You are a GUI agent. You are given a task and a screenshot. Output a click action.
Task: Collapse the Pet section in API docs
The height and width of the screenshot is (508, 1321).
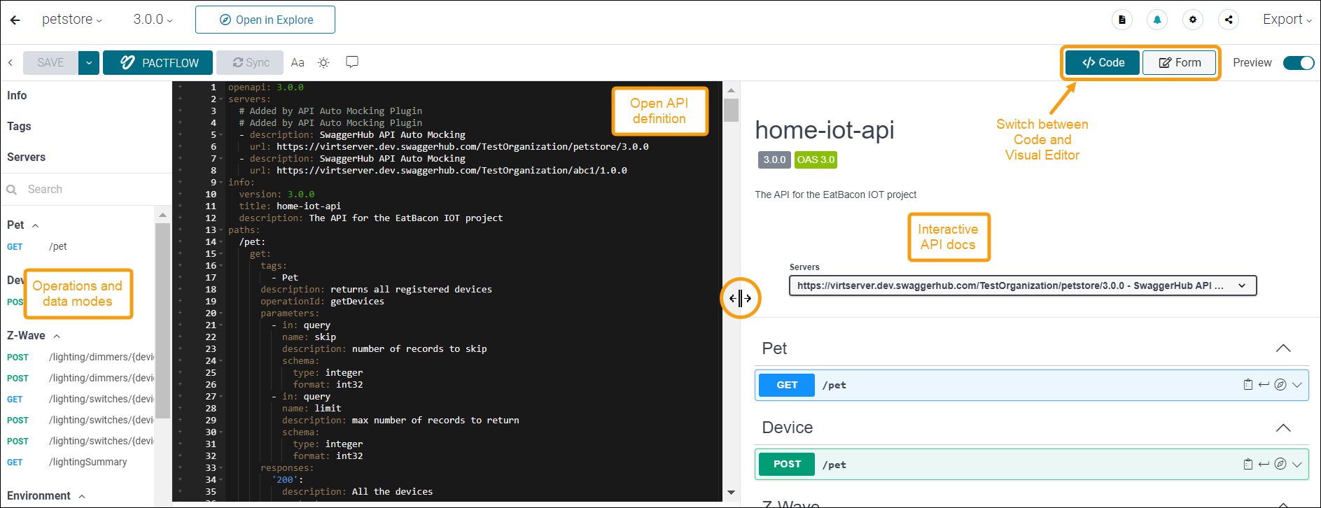[x=1283, y=348]
